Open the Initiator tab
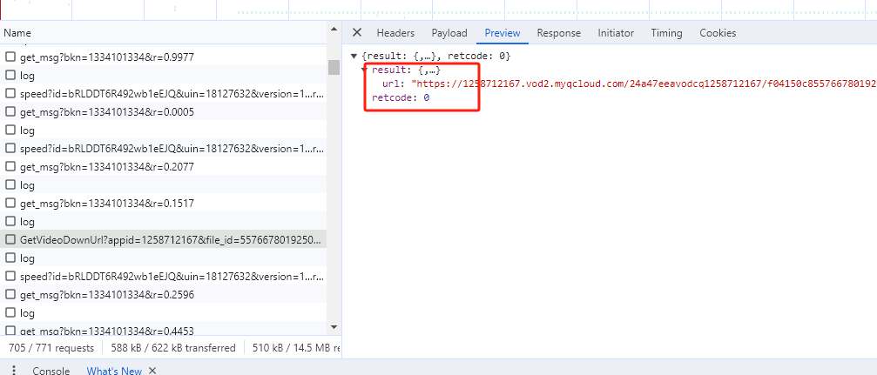 pos(616,33)
